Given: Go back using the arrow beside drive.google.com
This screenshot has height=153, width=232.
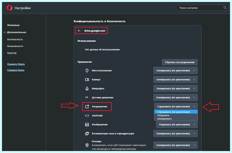Looking at the screenshot, I should [x=79, y=31].
